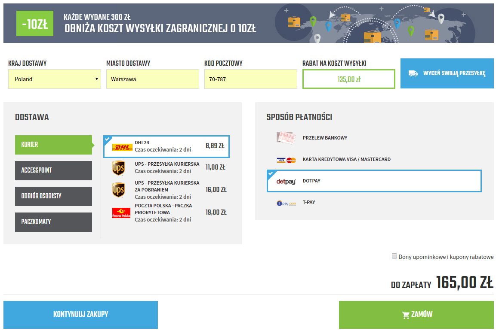The width and height of the screenshot is (499, 334).
Task: Click the world map illustration in banner
Action: coord(376,24)
